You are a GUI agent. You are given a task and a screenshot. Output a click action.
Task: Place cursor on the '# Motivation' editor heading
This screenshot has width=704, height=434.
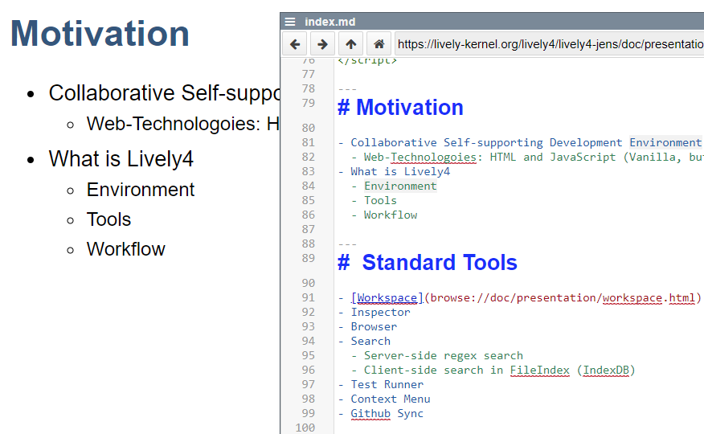pos(400,108)
